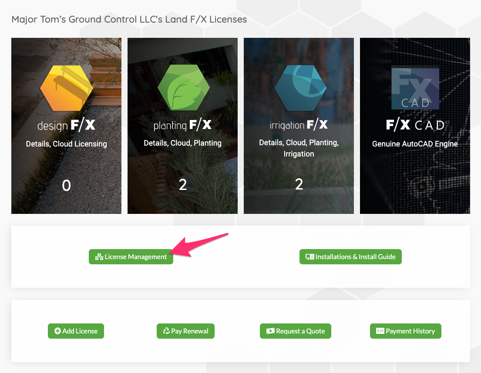Click the 'Details, Cloud, Planting' description text
This screenshot has height=373, width=481.
(182, 143)
